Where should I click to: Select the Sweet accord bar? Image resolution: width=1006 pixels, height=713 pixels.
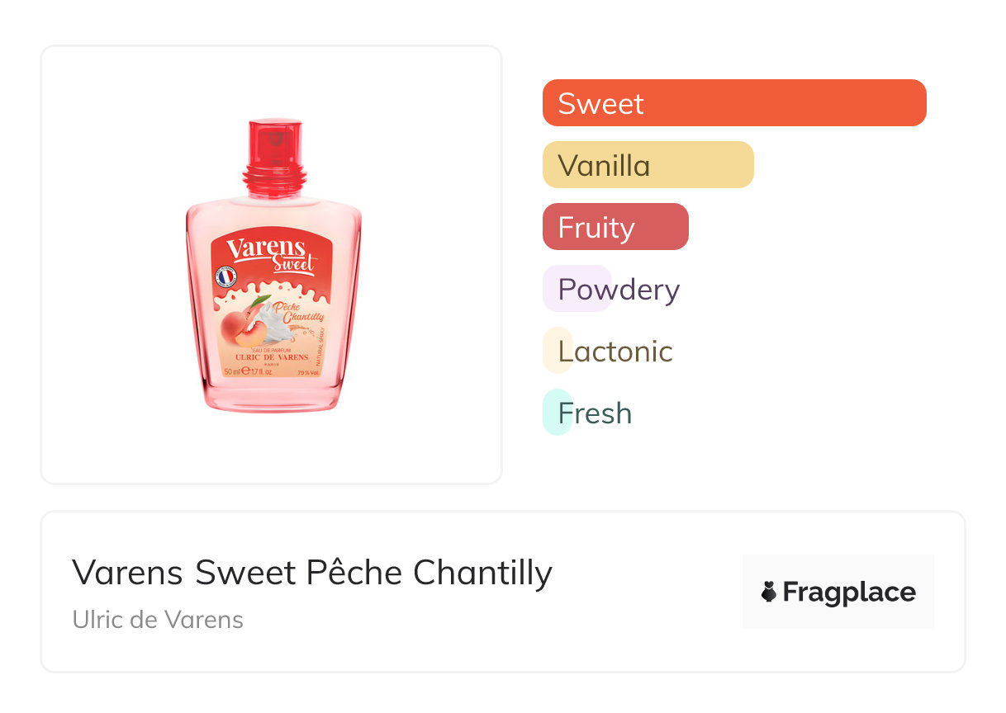733,103
